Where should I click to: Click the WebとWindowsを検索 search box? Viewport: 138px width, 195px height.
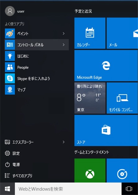click(x=68, y=189)
